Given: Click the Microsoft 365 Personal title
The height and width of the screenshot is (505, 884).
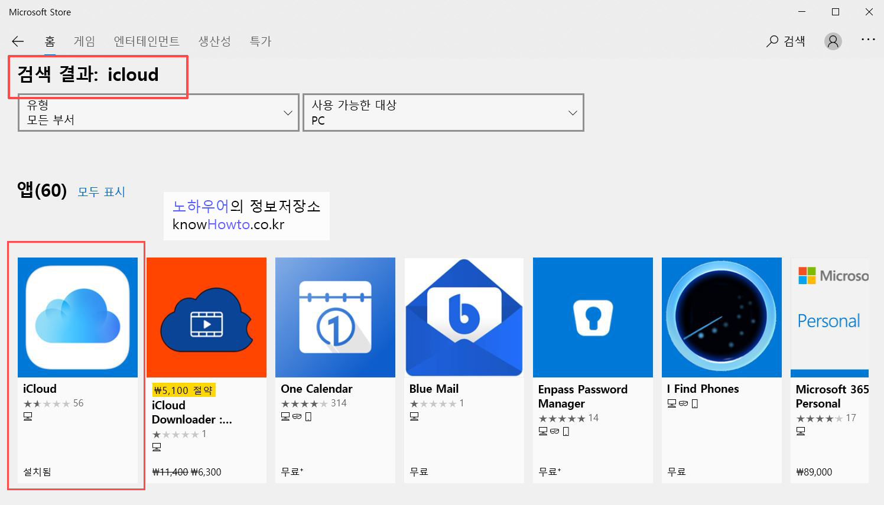Looking at the screenshot, I should click(x=832, y=396).
